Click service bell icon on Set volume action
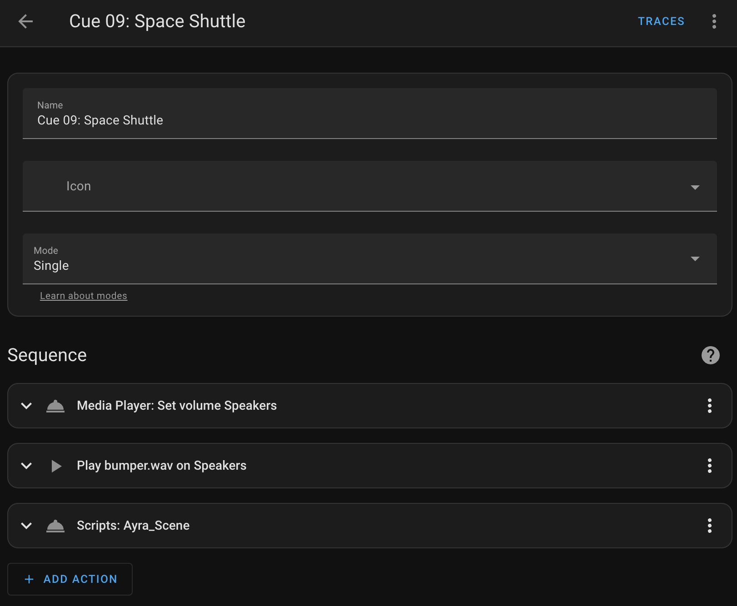Viewport: 737px width, 606px height. (x=55, y=406)
